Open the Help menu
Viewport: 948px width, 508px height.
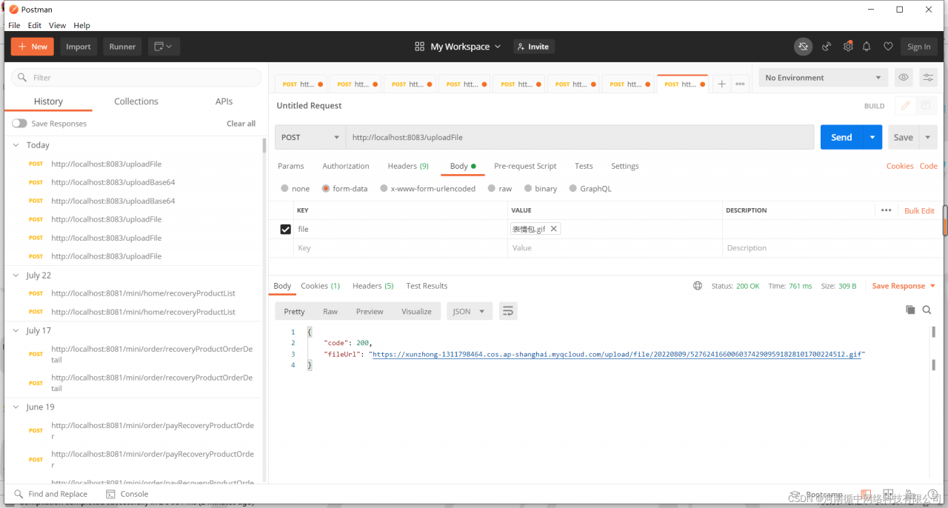tap(81, 25)
